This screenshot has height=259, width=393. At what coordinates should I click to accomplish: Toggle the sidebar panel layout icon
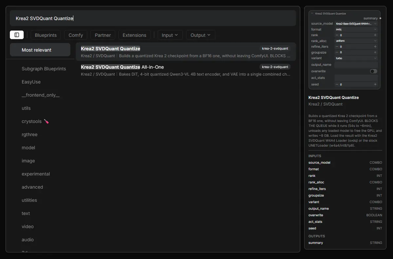click(x=17, y=35)
